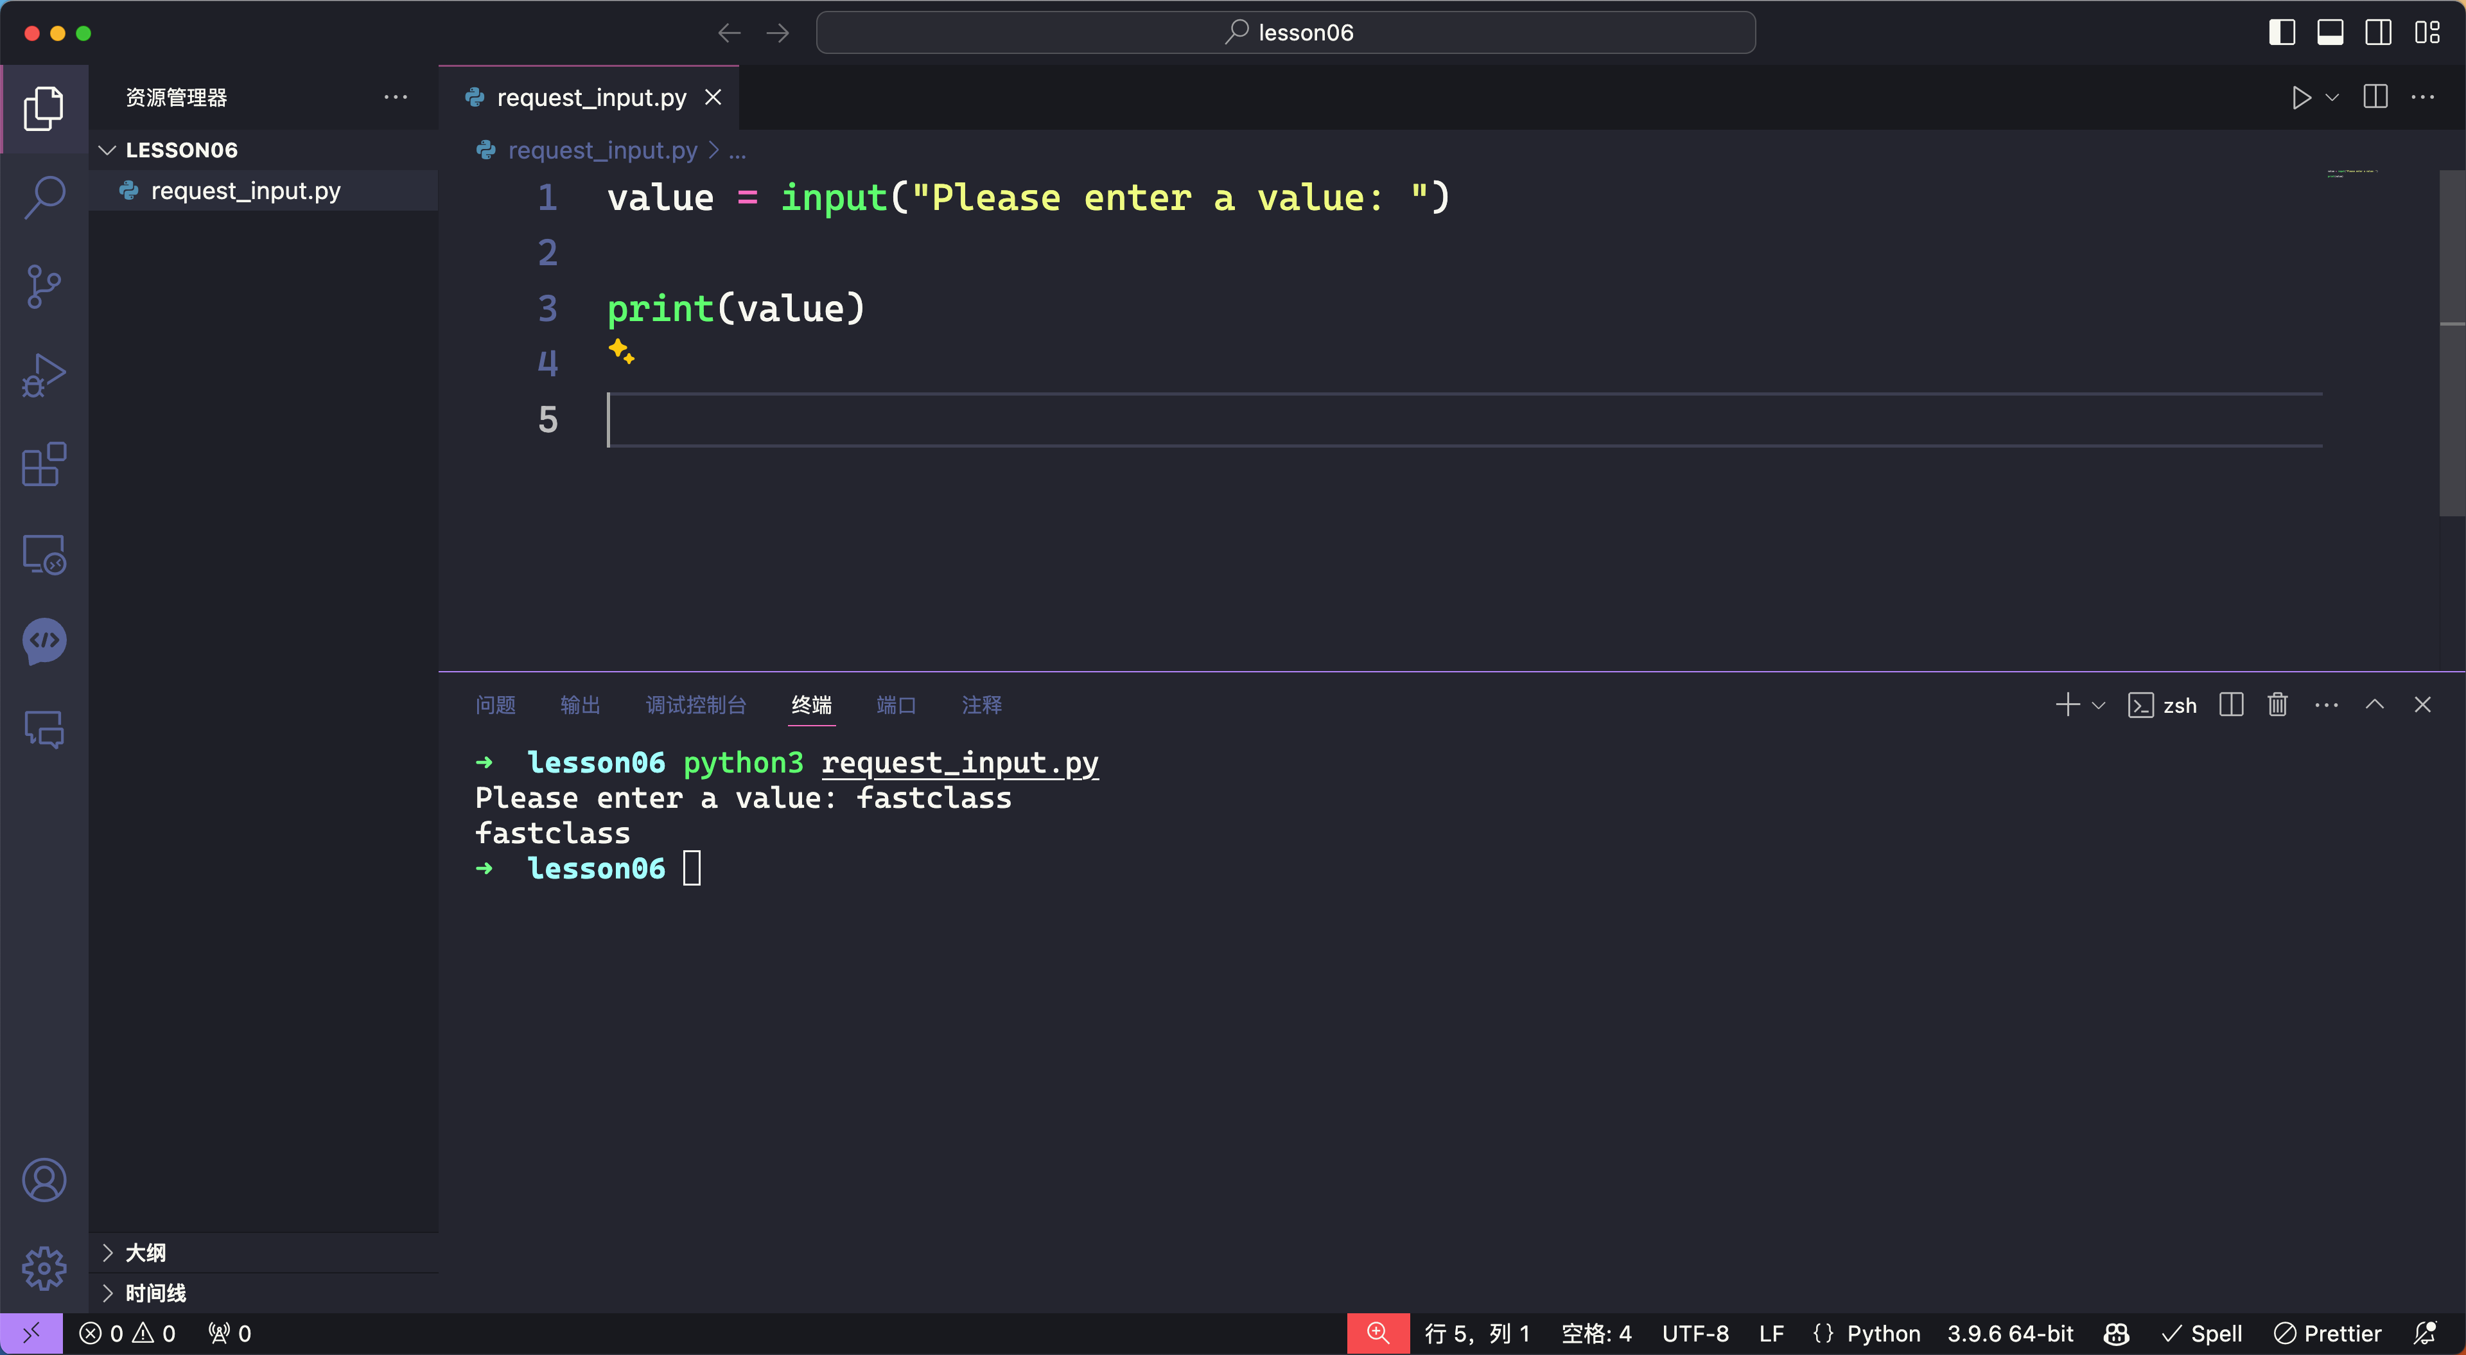Open the run button dropdown arrow
This screenshot has height=1355, width=2466.
[x=2332, y=98]
